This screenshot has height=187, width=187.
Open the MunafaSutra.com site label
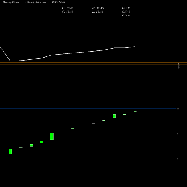tap(36, 2)
